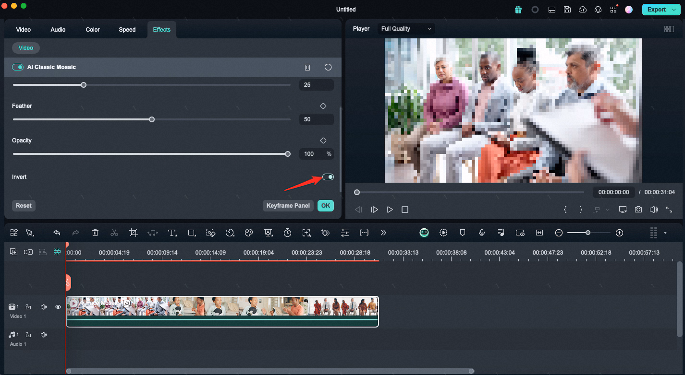Image resolution: width=685 pixels, height=375 pixels.
Task: Delete the AI Classic Mosaic effect
Action: tap(308, 67)
